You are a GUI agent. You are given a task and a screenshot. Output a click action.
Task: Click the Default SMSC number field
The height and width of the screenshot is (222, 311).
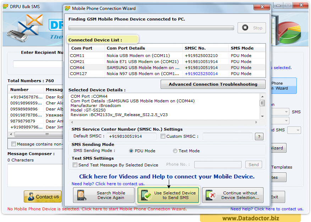(131, 136)
